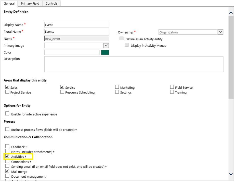Check Notes (includes attachments) option
Viewport: 236px width, 183px height.
coord(7,151)
